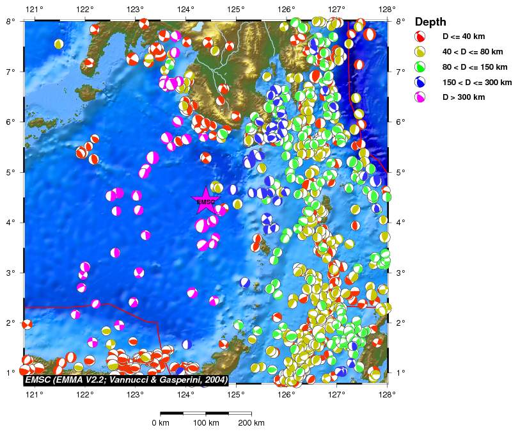Click the green beachball legend icon
518x432 pixels.
(421, 67)
